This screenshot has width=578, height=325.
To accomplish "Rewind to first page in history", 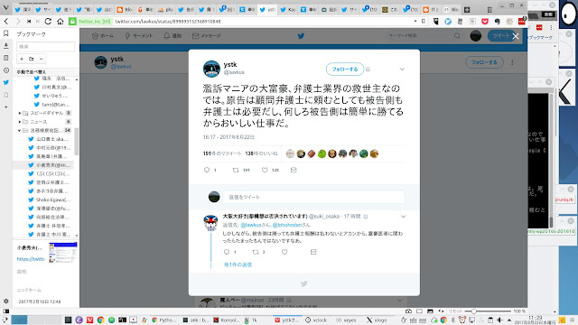I will (x=29, y=22).
